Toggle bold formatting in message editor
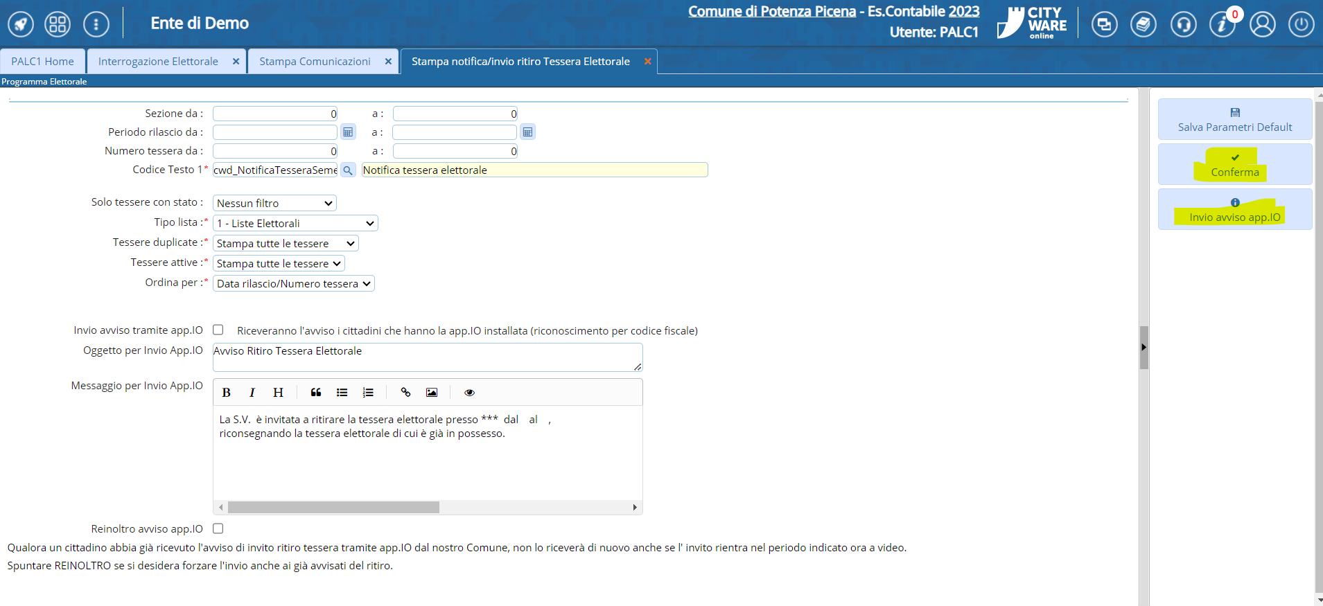 point(226,393)
